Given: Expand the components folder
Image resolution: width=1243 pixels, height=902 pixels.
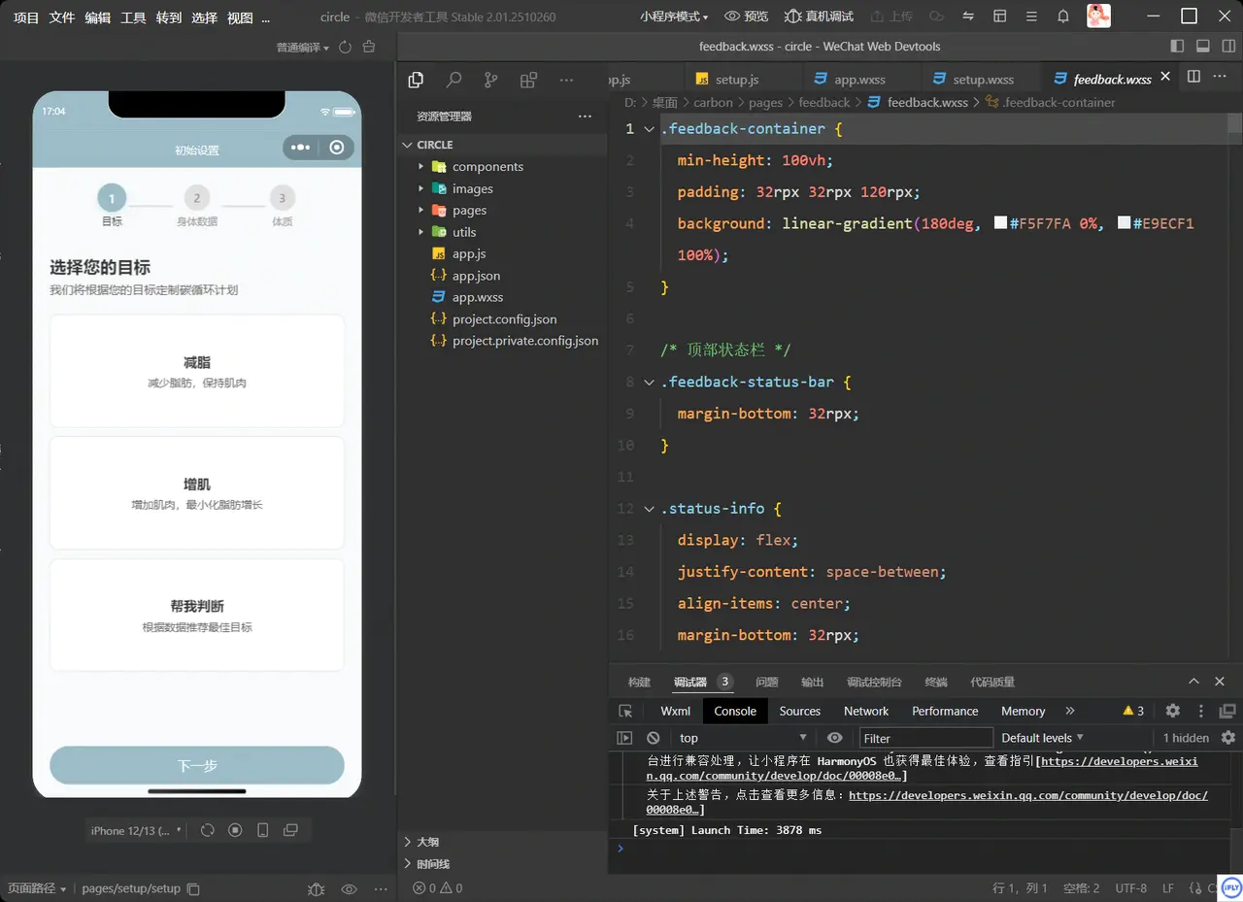Looking at the screenshot, I should tap(487, 167).
